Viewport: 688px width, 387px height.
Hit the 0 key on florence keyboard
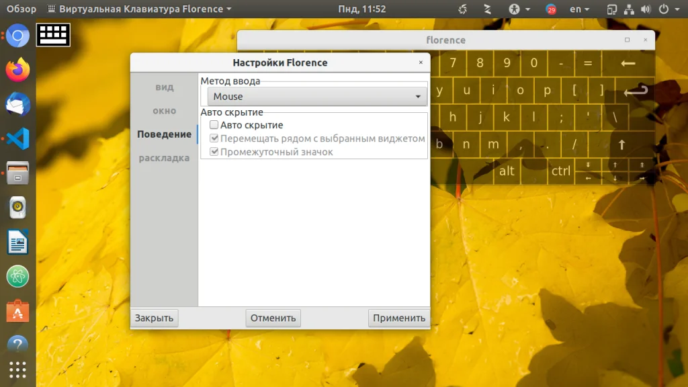533,63
